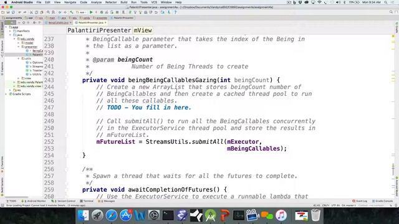
Task: Click the Save All toolbar icon
Action: (x=8, y=12)
